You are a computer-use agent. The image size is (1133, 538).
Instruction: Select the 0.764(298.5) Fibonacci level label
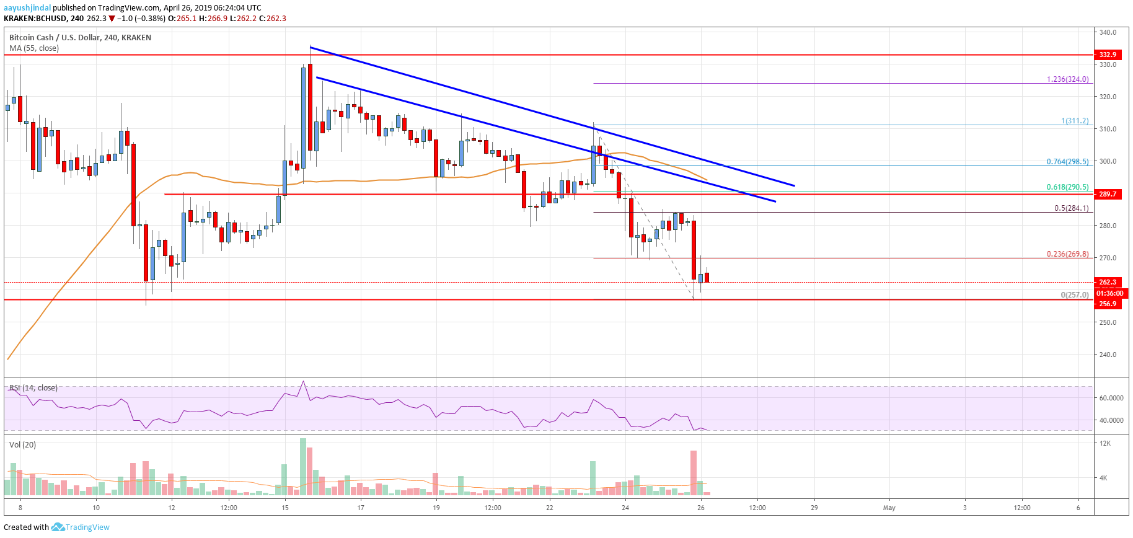(1067, 162)
